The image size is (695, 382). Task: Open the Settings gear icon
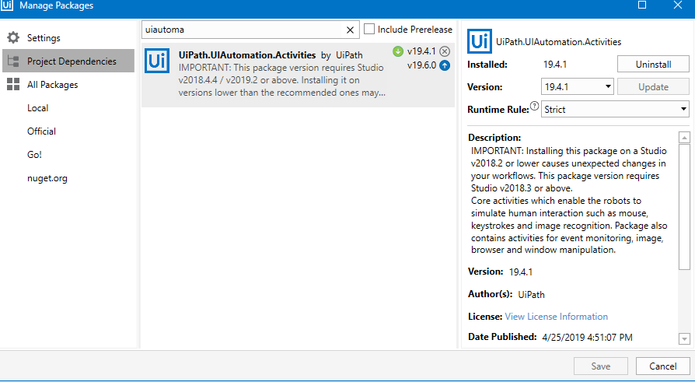13,37
